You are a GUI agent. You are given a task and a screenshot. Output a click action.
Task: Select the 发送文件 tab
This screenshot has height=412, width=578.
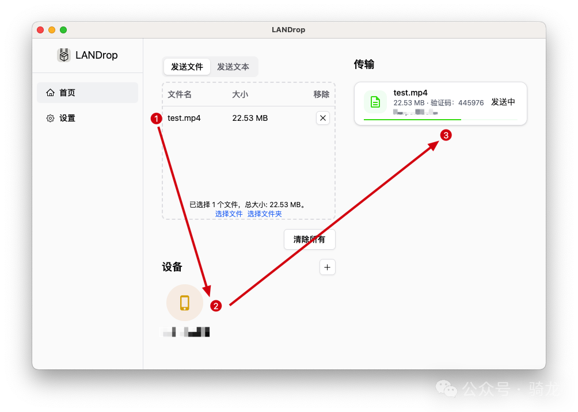point(187,66)
